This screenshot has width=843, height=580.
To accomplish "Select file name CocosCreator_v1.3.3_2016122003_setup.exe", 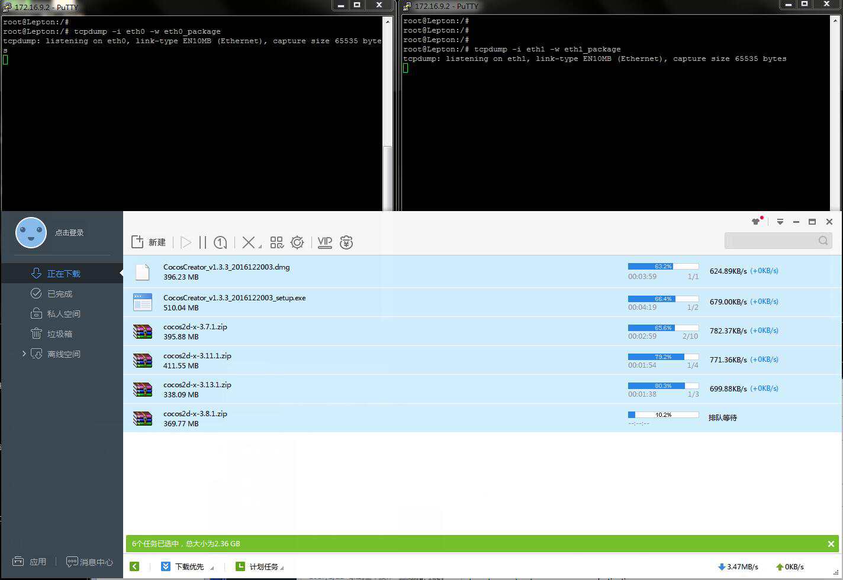I will 234,298.
